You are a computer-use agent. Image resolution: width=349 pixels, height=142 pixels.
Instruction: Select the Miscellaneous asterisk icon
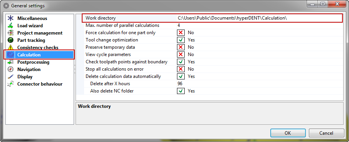pyautogui.click(x=10, y=18)
